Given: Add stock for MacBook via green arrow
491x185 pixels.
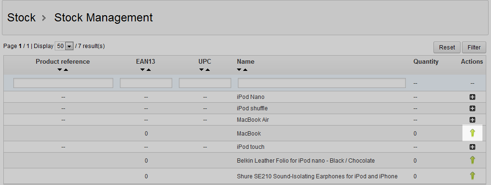Looking at the screenshot, I should (x=472, y=133).
